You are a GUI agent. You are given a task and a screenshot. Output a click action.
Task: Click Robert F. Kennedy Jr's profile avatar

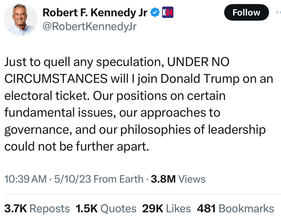pos(20,20)
